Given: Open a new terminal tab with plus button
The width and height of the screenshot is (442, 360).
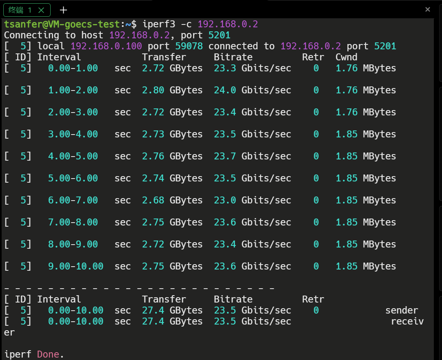Looking at the screenshot, I should 63,10.
